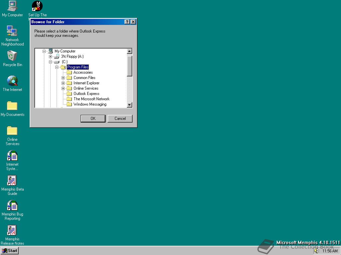341x255 pixels.
Task: Select the 'Common Files' folder label
Action: click(84, 78)
